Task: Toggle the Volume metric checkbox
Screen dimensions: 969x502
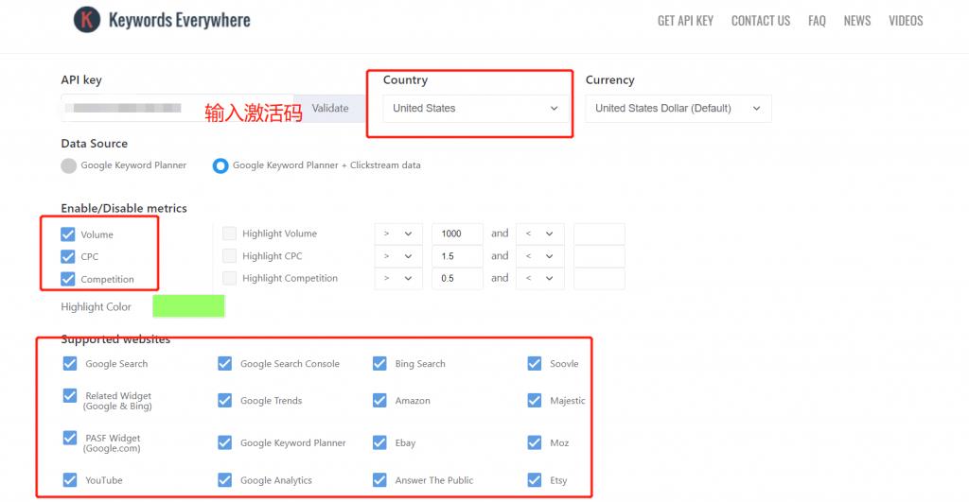Action: 68,234
